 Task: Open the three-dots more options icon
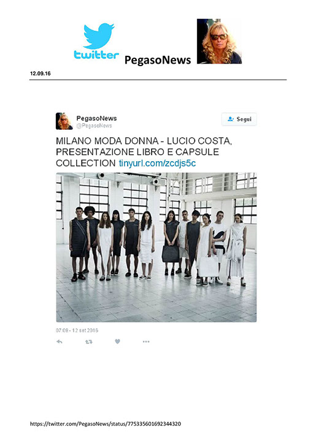[x=146, y=342]
